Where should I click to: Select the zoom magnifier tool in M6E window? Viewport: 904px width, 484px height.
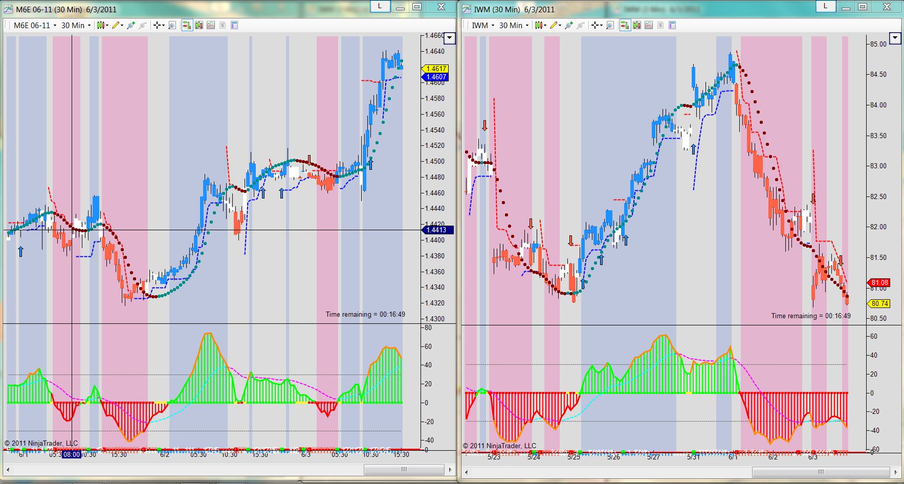click(172, 25)
